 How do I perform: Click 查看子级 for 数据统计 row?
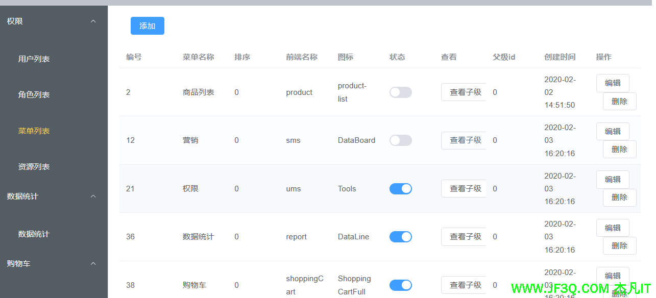pyautogui.click(x=464, y=237)
